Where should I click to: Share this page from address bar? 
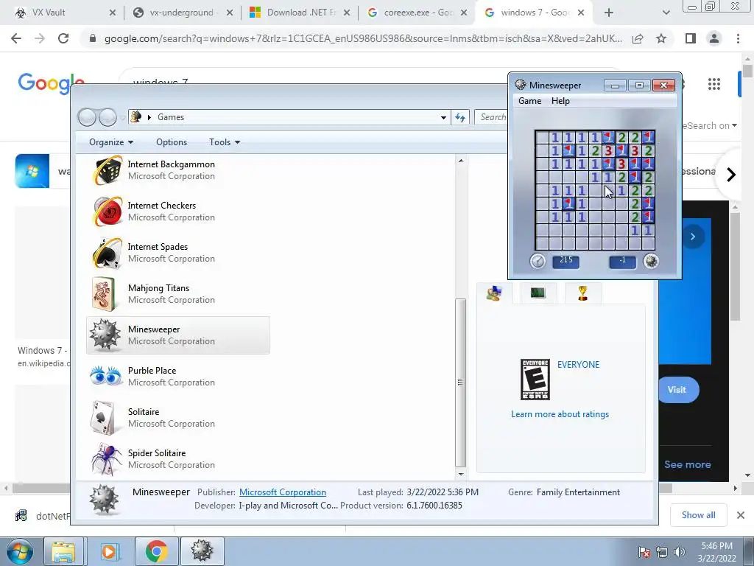638,38
